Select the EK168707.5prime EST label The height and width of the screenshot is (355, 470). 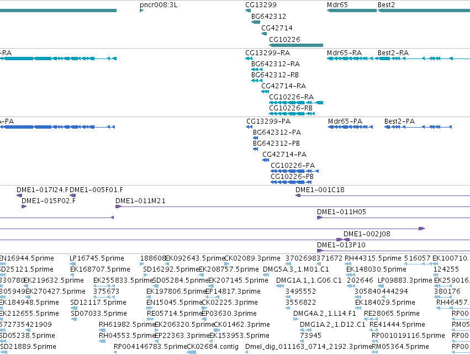pos(100,269)
